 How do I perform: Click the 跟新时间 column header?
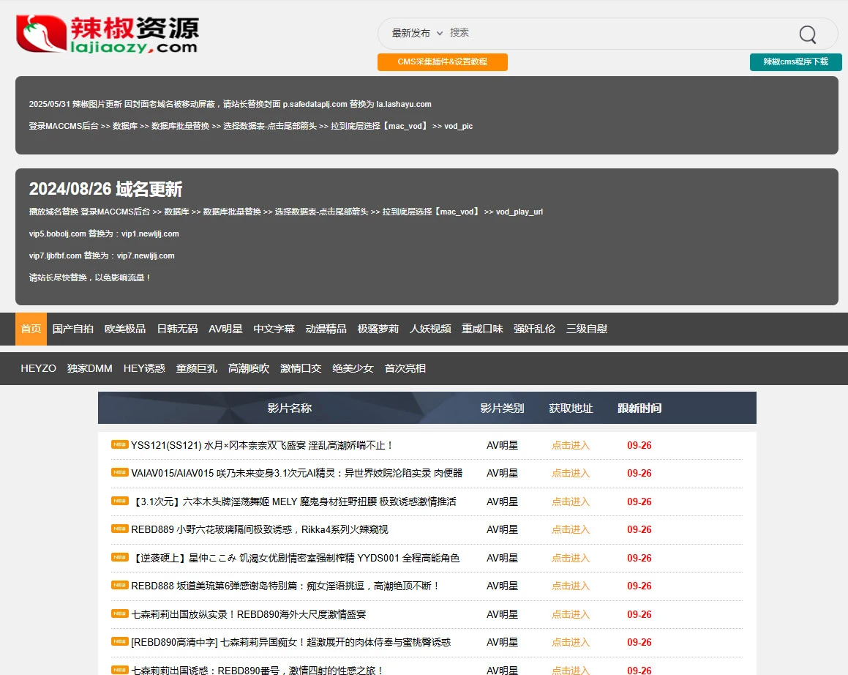pyautogui.click(x=639, y=408)
